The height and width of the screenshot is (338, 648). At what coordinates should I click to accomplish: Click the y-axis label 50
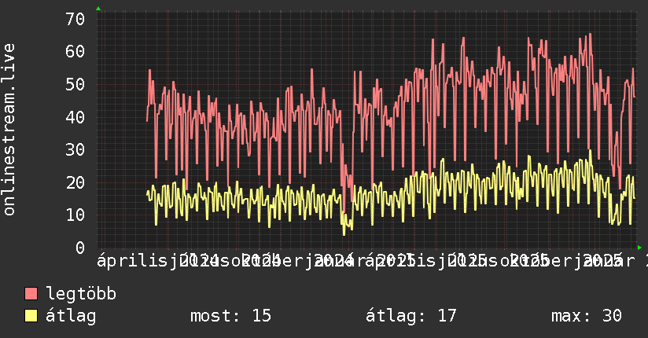(x=75, y=84)
